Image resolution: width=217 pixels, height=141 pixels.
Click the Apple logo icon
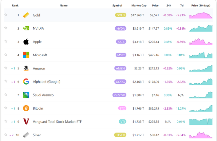click(26, 41)
